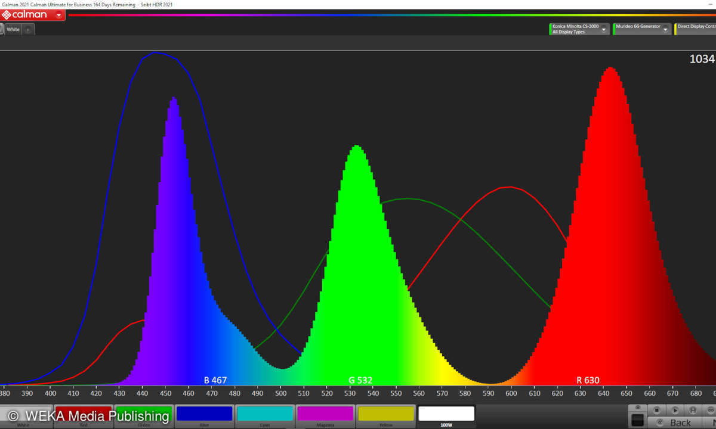Switch to the White tab
Screen dimensions: 716x429
coord(13,29)
